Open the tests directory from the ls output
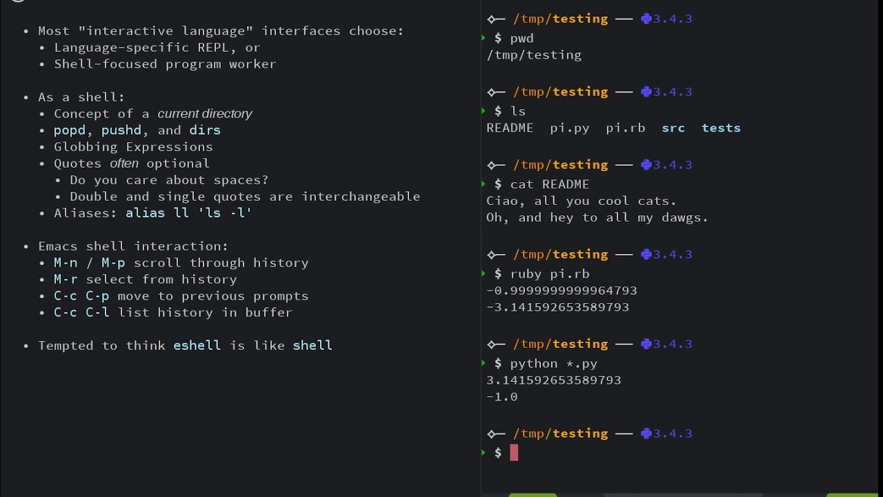The height and width of the screenshot is (497, 883). tap(720, 128)
